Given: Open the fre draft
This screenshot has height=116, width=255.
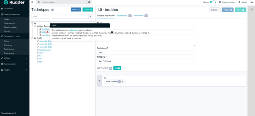Looking at the screenshot, I should pyautogui.click(x=40, y=56).
